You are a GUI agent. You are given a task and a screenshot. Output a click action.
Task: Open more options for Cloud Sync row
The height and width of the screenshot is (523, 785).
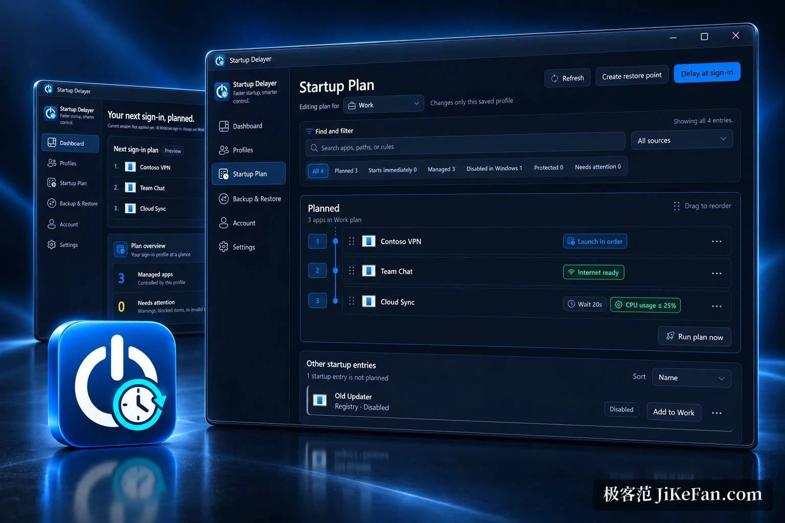(x=717, y=306)
